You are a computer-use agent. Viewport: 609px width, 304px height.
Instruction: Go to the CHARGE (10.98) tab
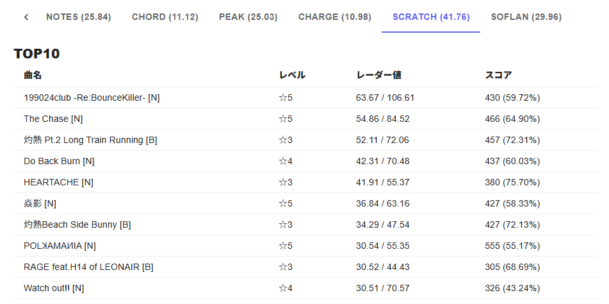pos(334,17)
